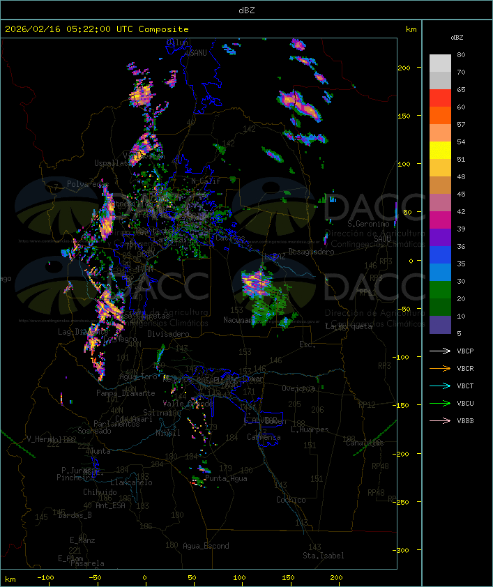Click the green VBCU arrow icon
493x587 pixels.
point(440,403)
